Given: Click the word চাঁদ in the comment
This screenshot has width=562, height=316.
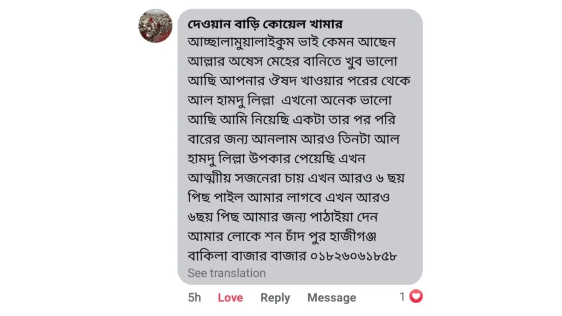Looking at the screenshot, I should click(x=295, y=236).
